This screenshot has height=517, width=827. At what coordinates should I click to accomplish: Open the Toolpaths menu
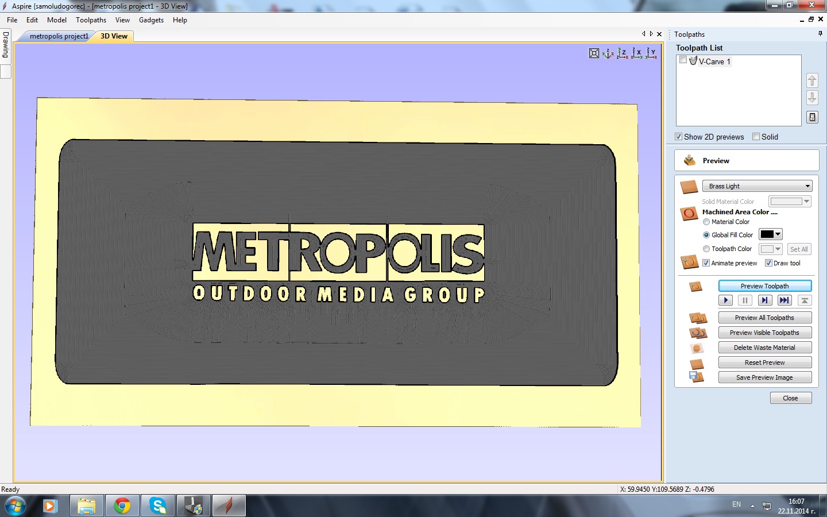tap(91, 20)
